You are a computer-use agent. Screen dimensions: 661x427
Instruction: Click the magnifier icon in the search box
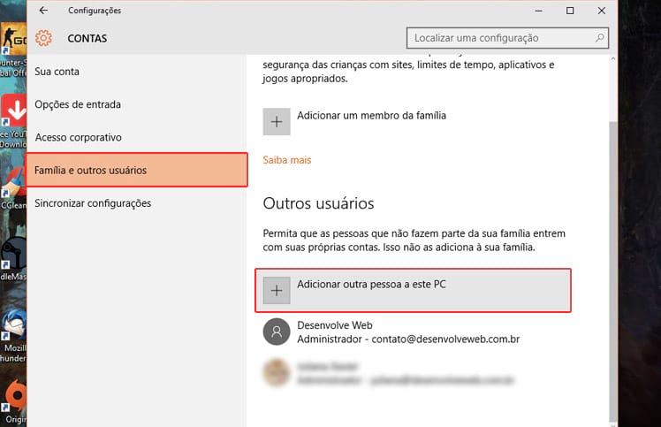601,38
